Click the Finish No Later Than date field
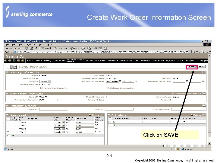This screenshot has height=163, width=217. pos(179,81)
